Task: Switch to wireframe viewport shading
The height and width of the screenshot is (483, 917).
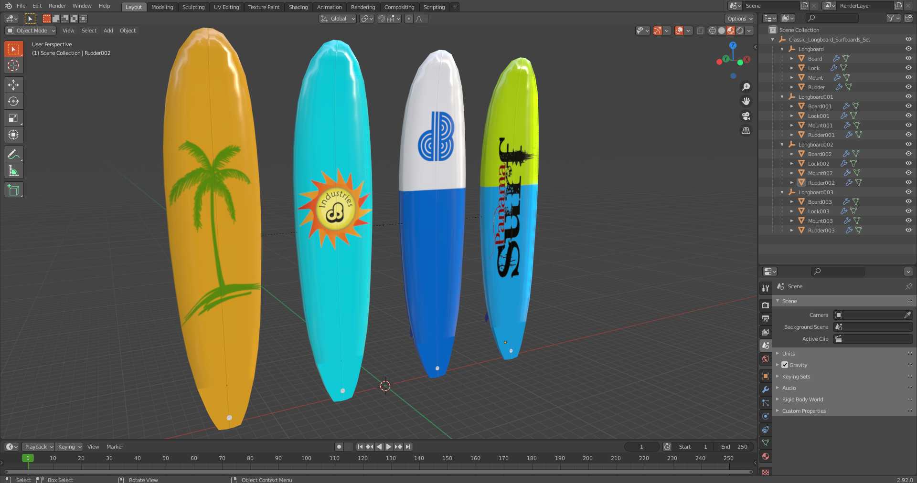Action: coord(713,31)
